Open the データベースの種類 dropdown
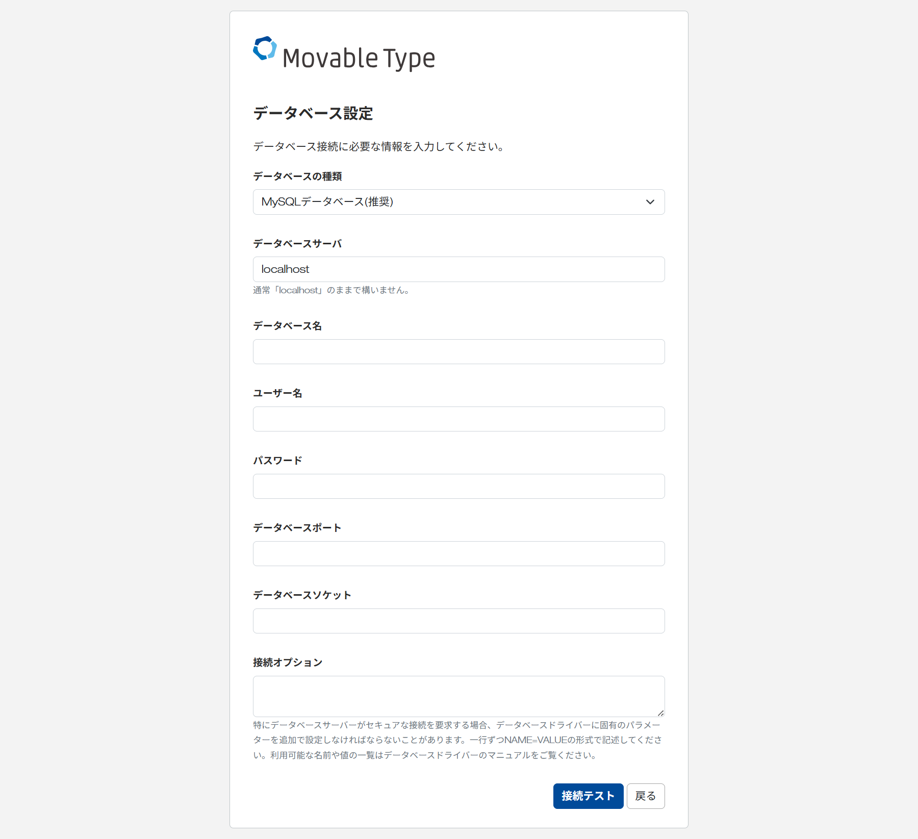The height and width of the screenshot is (839, 918). pos(458,202)
